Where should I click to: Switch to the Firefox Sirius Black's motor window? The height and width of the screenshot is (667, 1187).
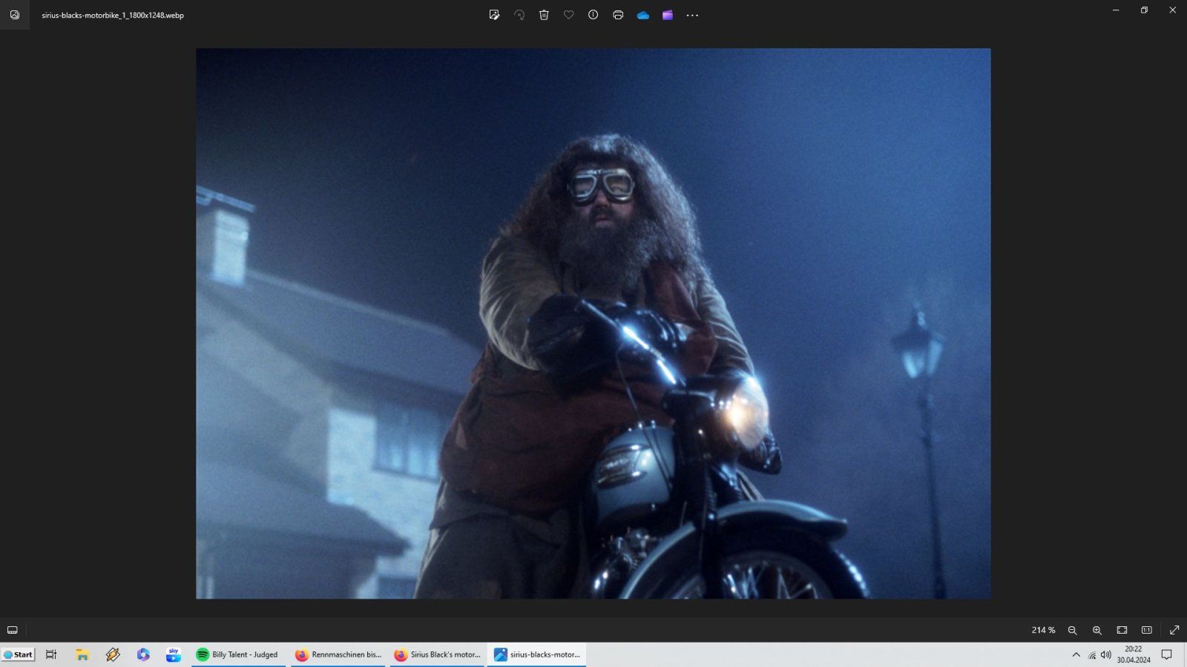click(x=436, y=654)
